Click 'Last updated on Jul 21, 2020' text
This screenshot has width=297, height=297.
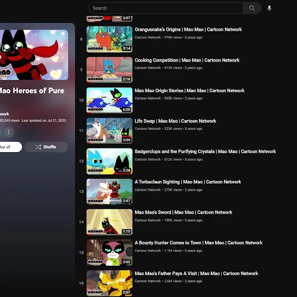[43, 121]
